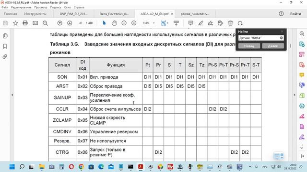This screenshot has width=307, height=172.
Task: Launch Opera from the taskbar
Action: pyautogui.click(x=71, y=167)
